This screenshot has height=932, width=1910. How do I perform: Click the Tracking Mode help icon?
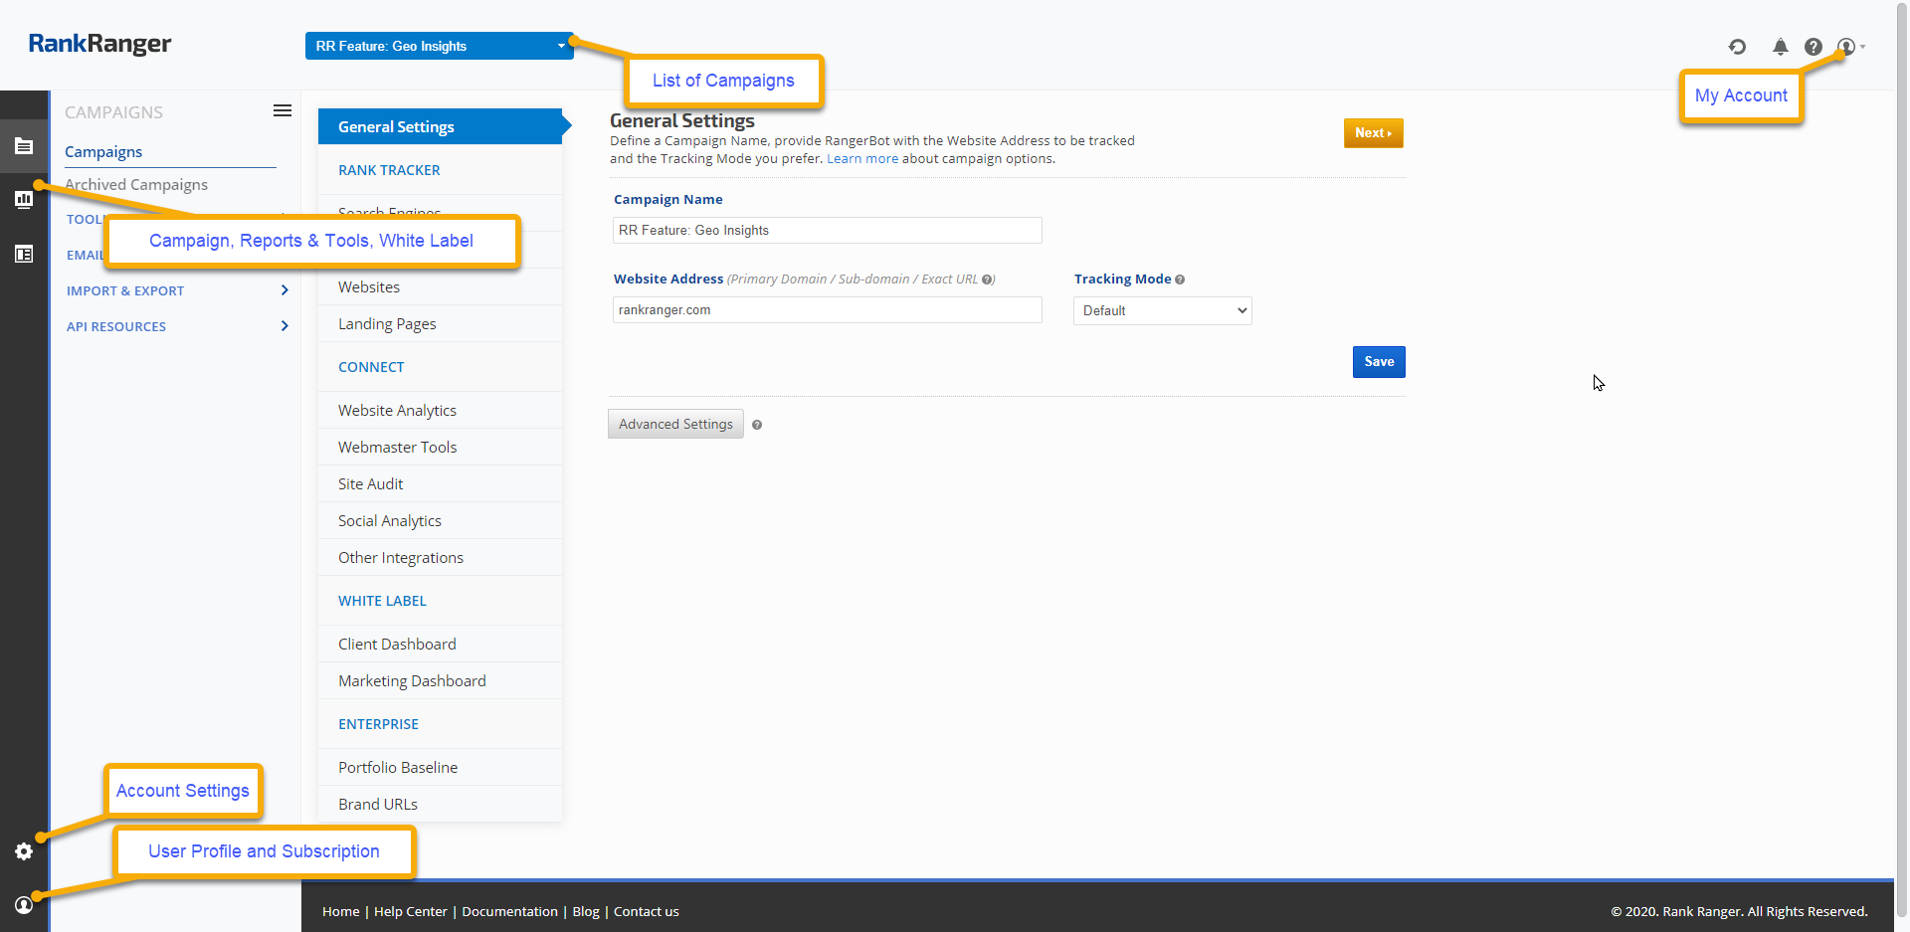coord(1180,280)
